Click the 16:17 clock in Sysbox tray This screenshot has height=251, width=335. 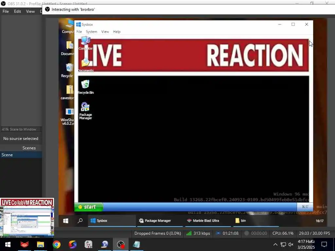pyautogui.click(x=305, y=207)
